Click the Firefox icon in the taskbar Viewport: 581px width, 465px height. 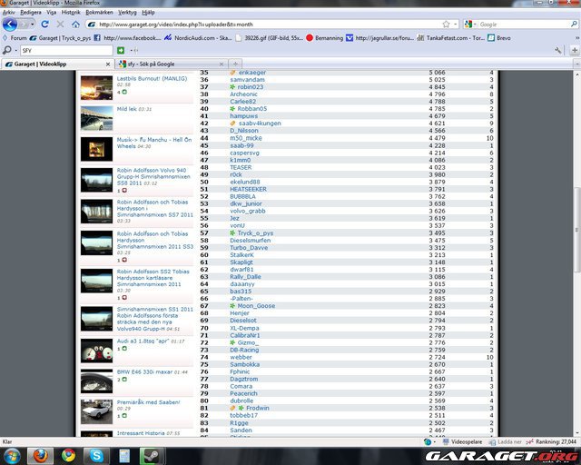(40, 455)
